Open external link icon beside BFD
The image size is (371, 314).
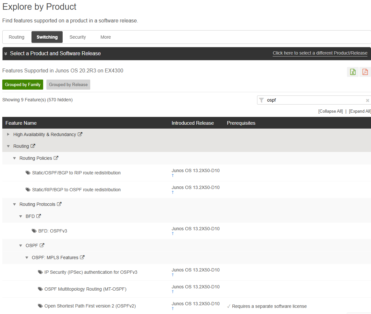click(x=39, y=216)
